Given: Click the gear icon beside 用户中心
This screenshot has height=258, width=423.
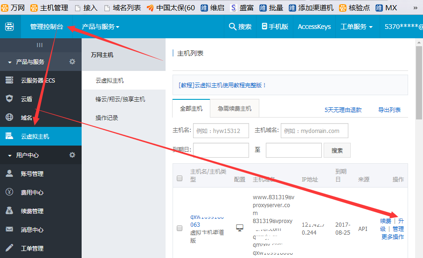Looking at the screenshot, I should (72, 155).
